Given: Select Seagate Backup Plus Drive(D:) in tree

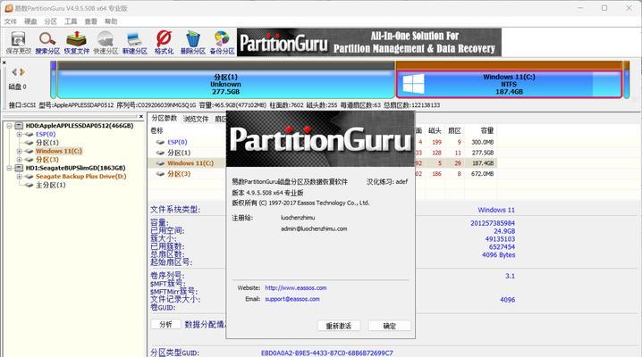Looking at the screenshot, I should point(80,177).
